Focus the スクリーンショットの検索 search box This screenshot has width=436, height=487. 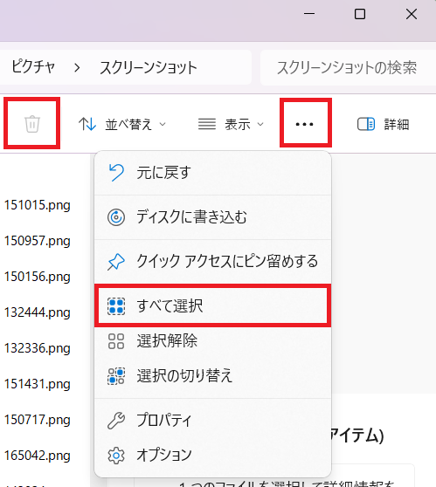pos(348,67)
